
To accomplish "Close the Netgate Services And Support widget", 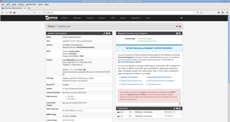I will 180,33.
